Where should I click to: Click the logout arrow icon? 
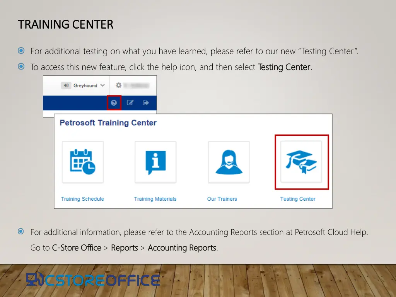click(x=146, y=103)
